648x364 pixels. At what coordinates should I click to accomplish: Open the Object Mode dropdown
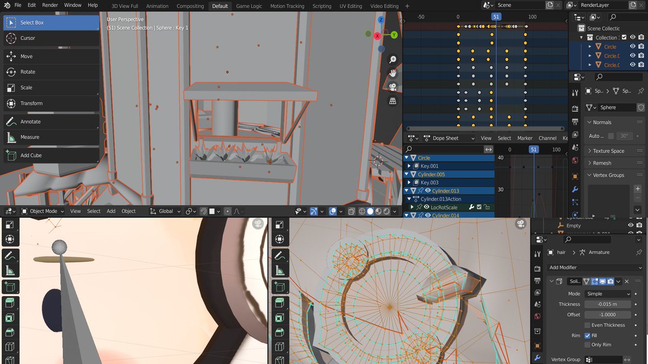43,211
